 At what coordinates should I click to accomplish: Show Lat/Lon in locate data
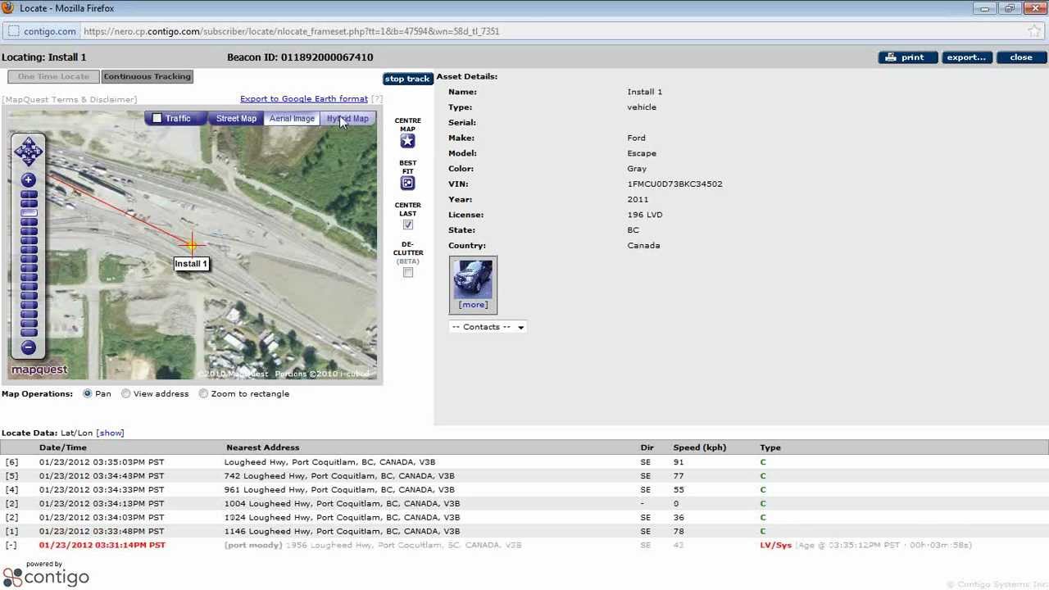[x=111, y=433]
